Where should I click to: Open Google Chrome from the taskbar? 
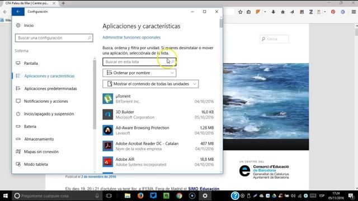pos(179,196)
